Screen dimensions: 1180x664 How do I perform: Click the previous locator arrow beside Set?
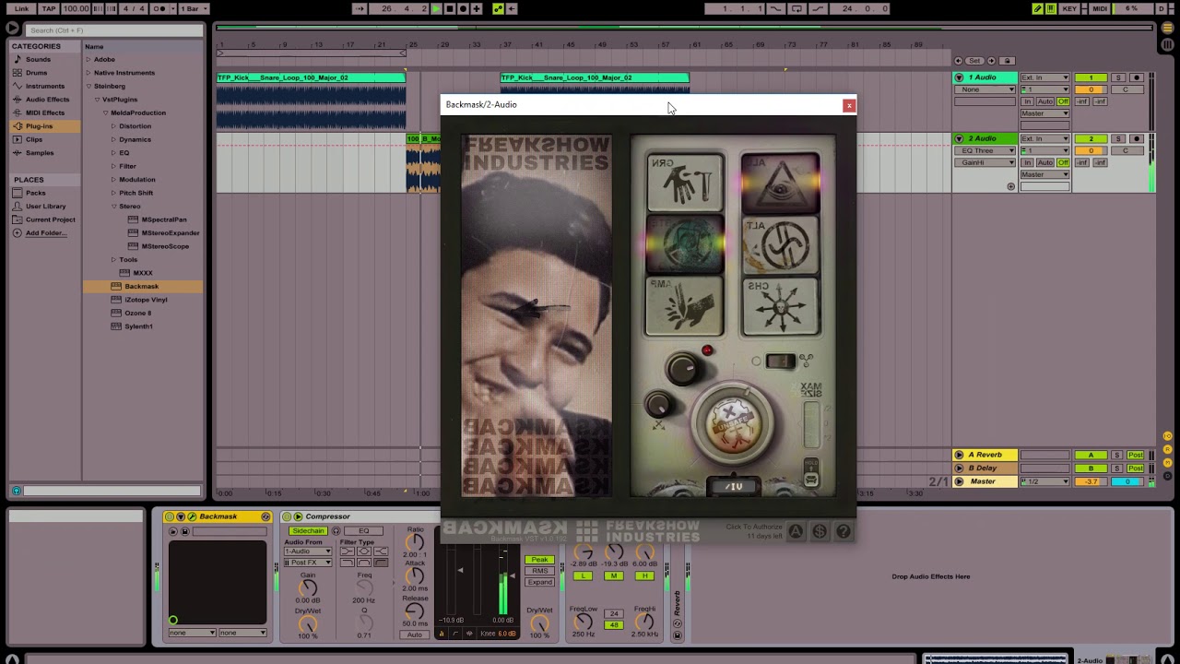[959, 61]
